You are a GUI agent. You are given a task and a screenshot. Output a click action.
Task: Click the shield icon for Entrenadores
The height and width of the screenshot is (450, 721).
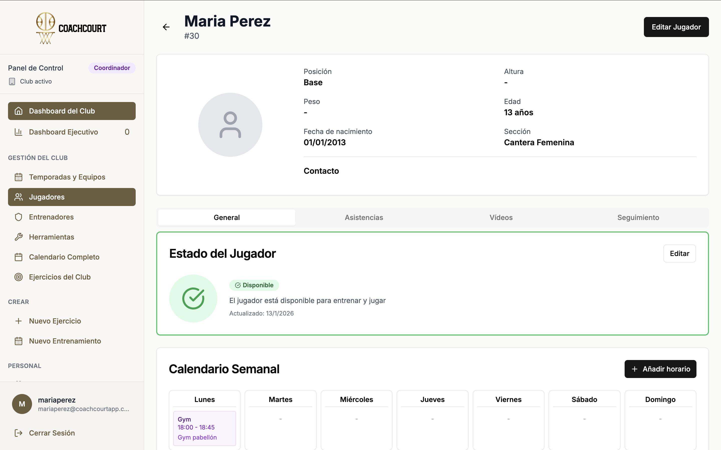(19, 217)
